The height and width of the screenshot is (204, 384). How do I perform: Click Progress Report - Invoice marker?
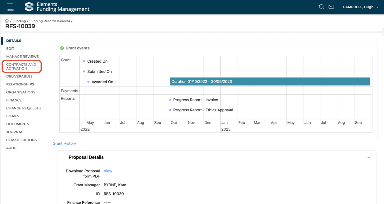(170, 100)
